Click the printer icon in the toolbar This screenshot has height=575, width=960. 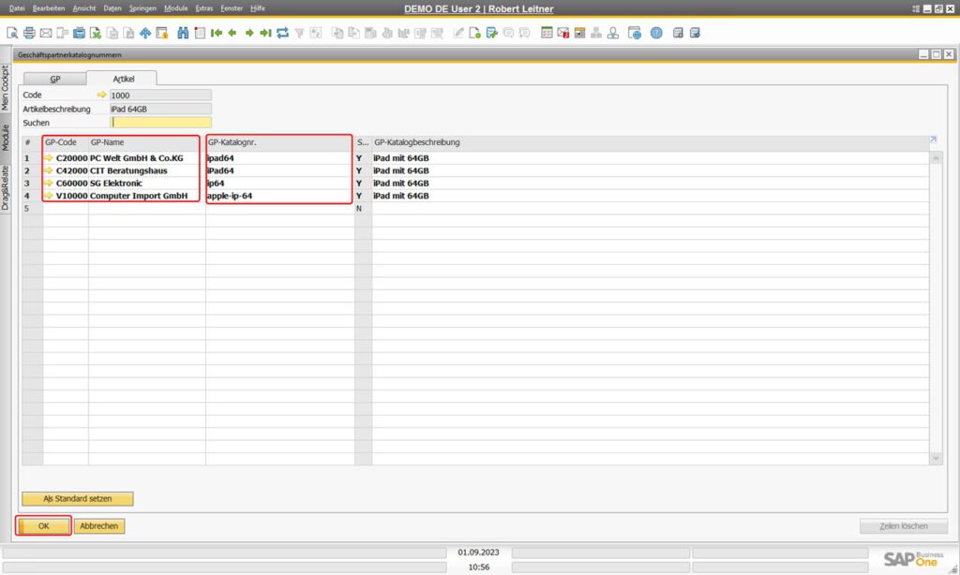[29, 33]
